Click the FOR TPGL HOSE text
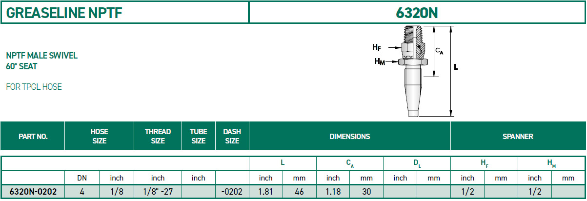Image resolution: width=587 pixels, height=201 pixels. click(x=34, y=87)
